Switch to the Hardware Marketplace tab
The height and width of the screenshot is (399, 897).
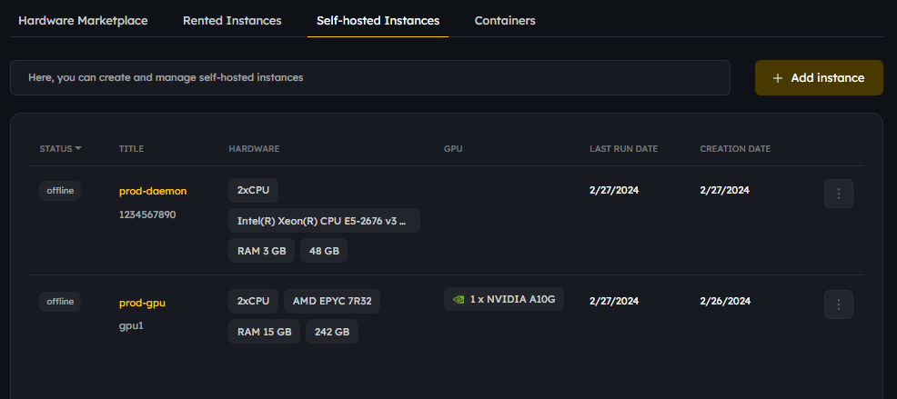(x=83, y=20)
